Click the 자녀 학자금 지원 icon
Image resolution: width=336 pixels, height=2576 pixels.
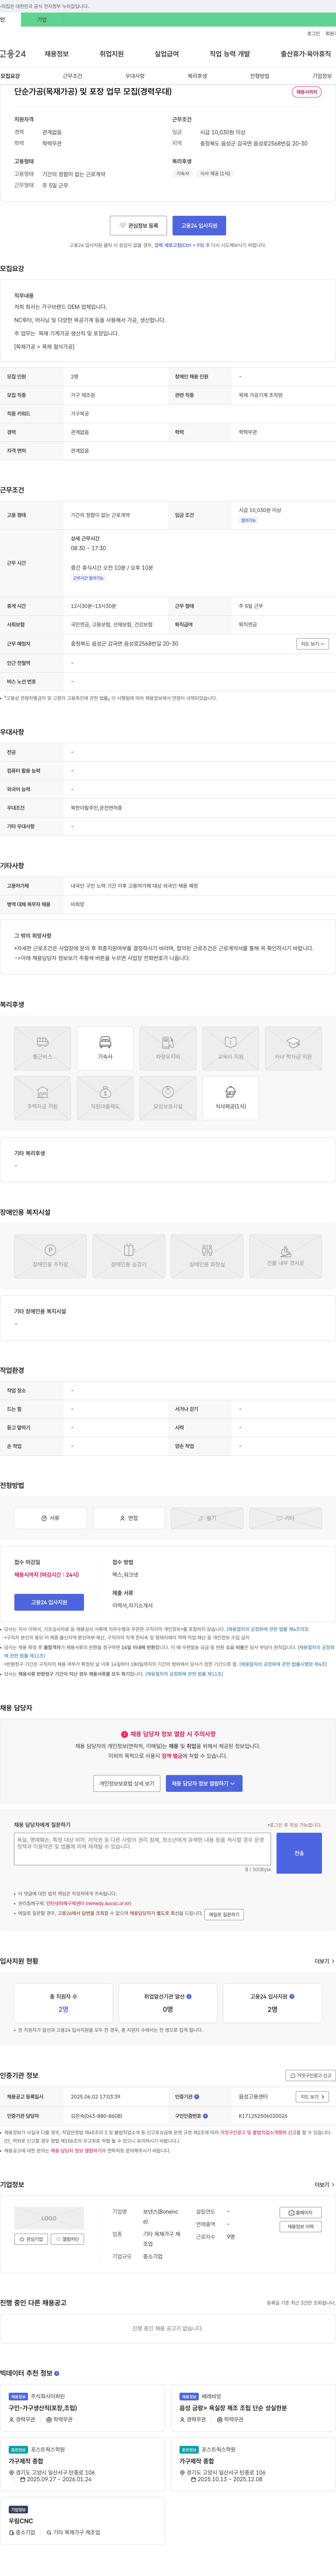(293, 1048)
